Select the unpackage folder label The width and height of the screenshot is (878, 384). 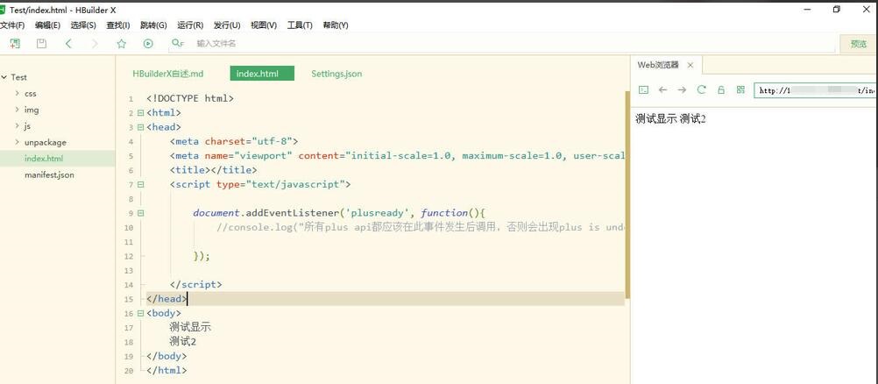pyautogui.click(x=46, y=142)
